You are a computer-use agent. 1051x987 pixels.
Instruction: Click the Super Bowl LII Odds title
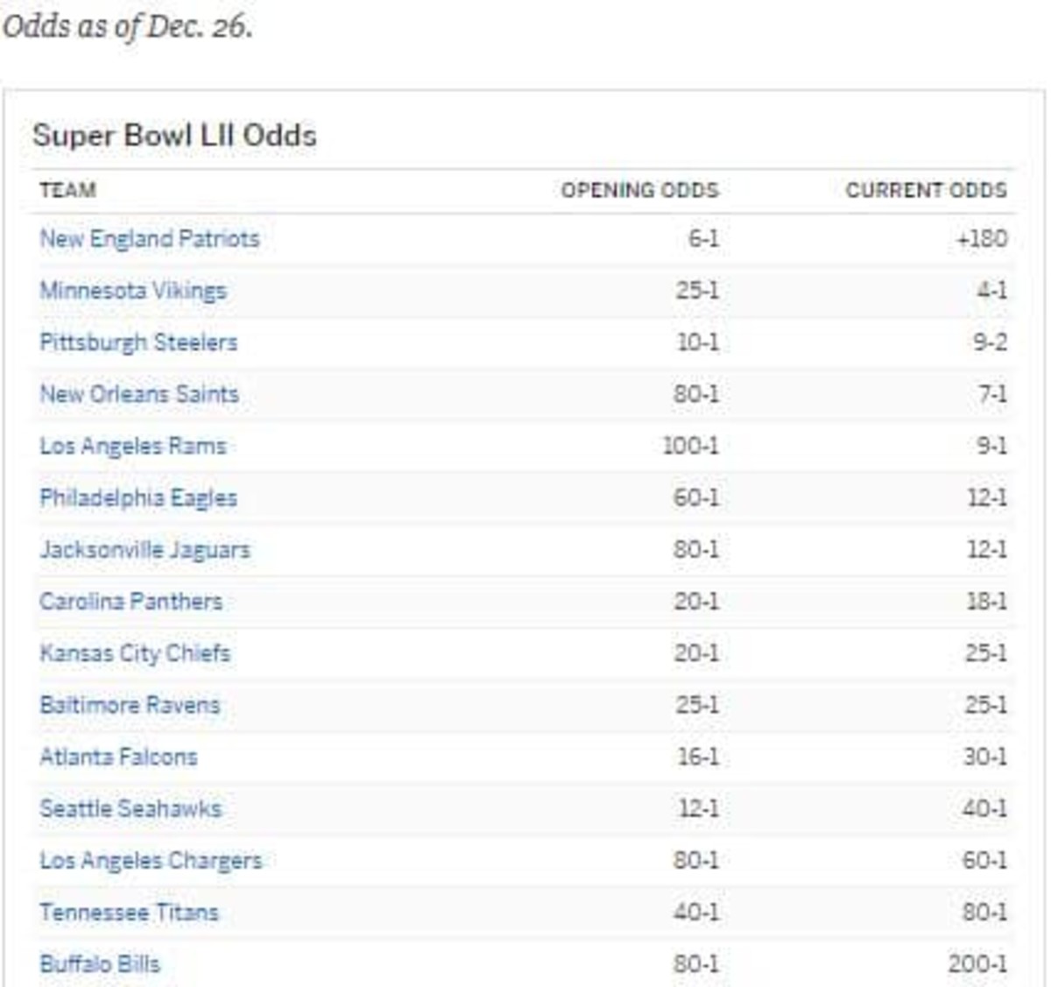point(174,136)
